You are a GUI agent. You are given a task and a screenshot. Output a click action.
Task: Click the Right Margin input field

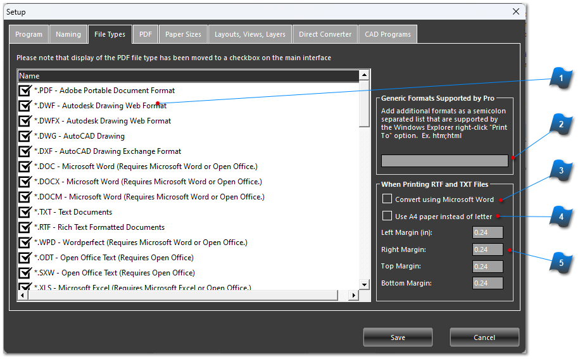tap(488, 249)
